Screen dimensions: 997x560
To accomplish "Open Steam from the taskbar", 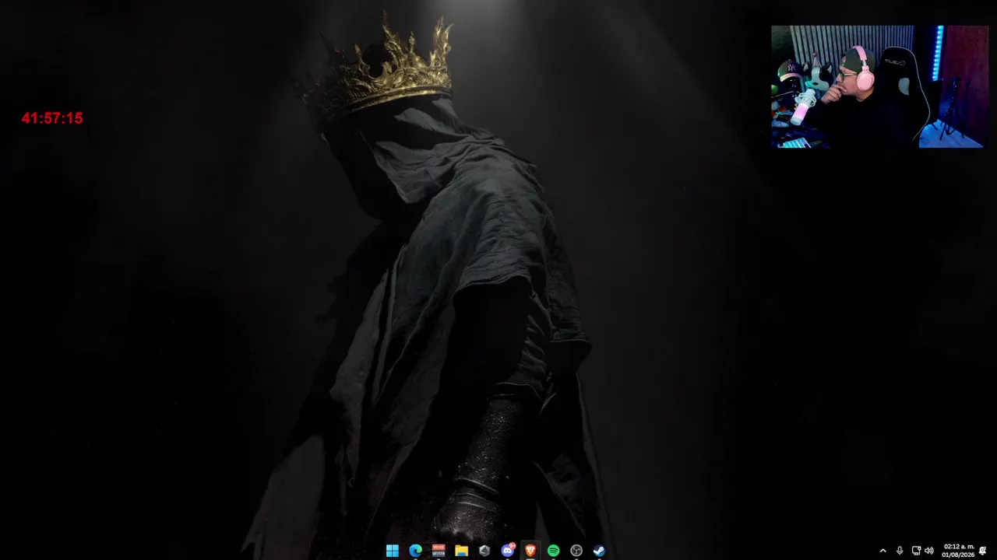I will [x=599, y=551].
